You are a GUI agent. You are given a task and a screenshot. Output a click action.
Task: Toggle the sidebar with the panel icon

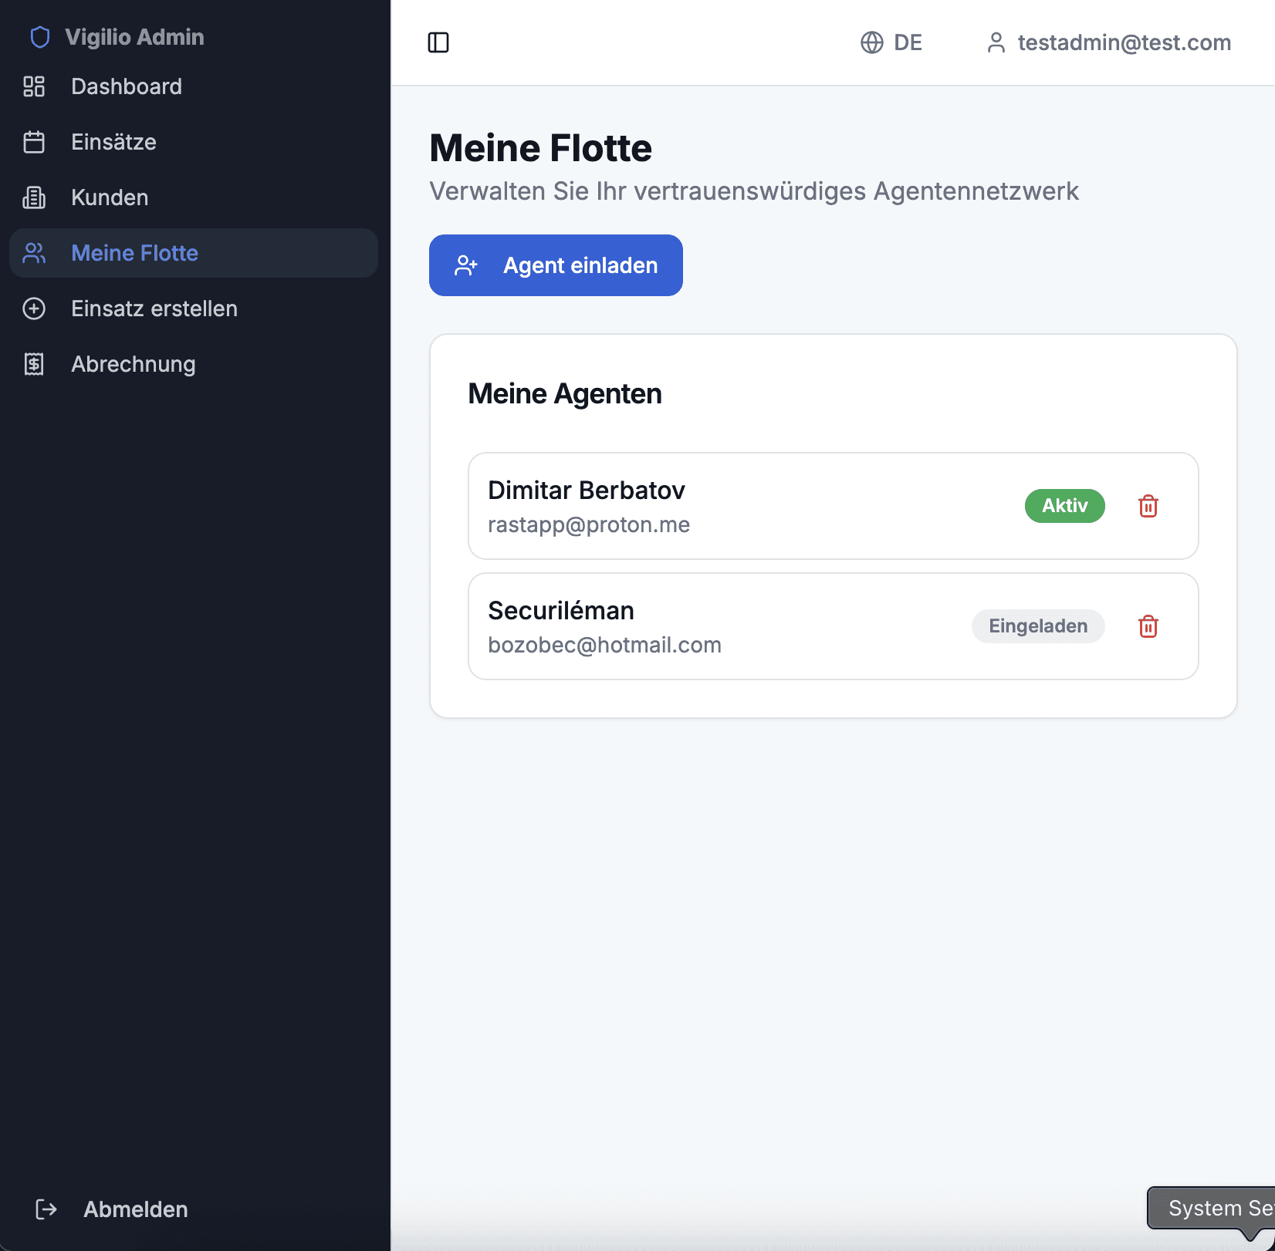tap(438, 42)
